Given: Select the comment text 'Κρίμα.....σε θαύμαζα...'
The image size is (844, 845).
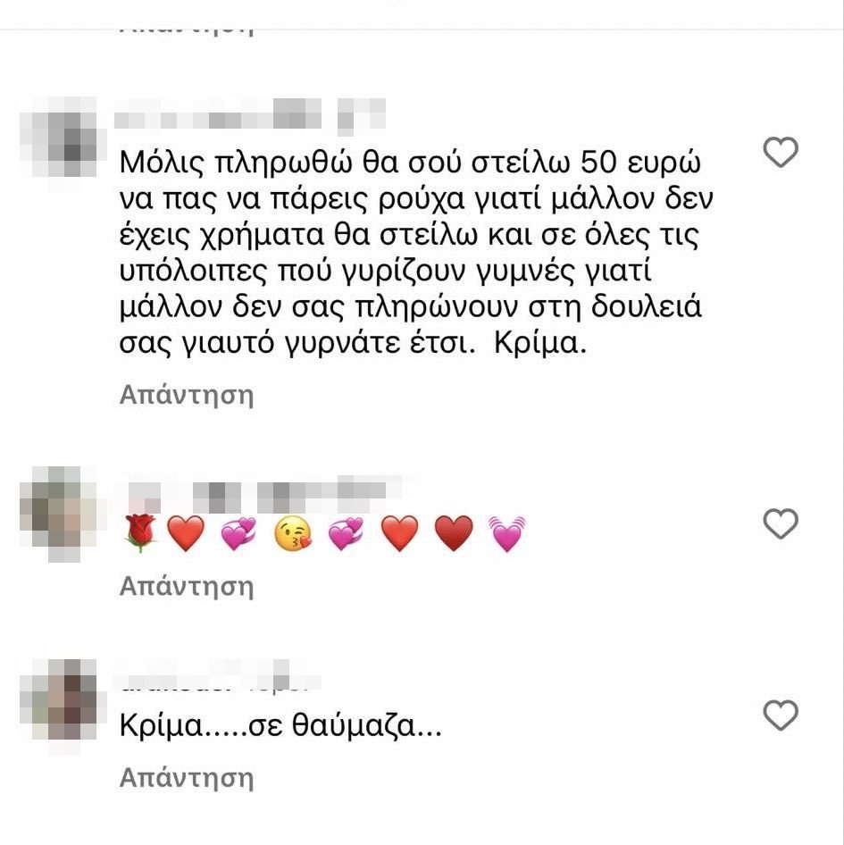Looking at the screenshot, I should click(x=280, y=726).
